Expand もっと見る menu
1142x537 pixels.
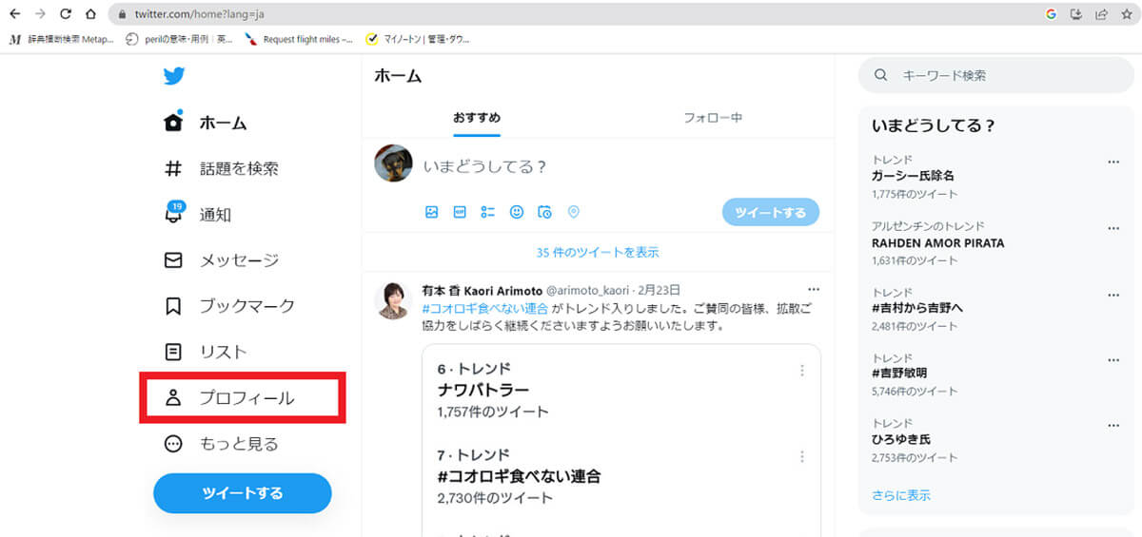point(221,444)
